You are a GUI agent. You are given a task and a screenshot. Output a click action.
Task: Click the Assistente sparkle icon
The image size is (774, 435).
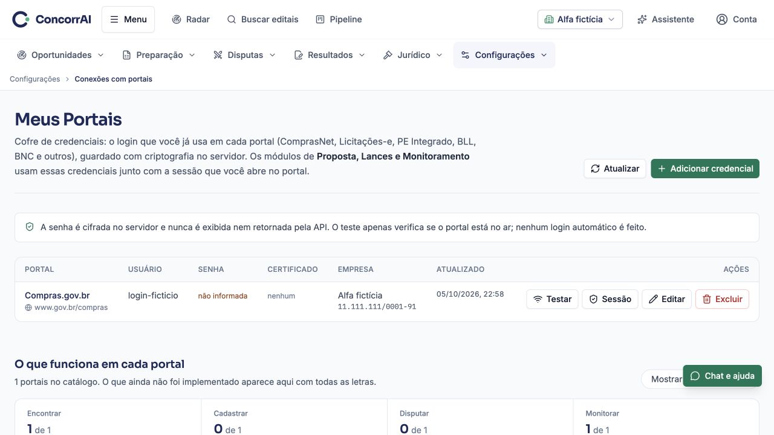pos(642,19)
